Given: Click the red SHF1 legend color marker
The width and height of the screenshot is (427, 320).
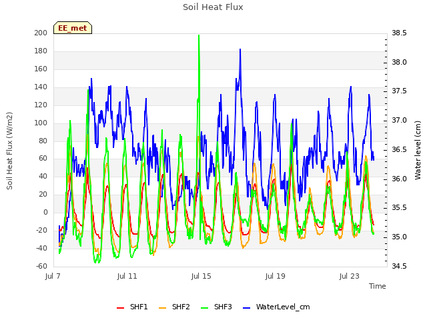Looking at the screenshot, I should click(120, 308).
